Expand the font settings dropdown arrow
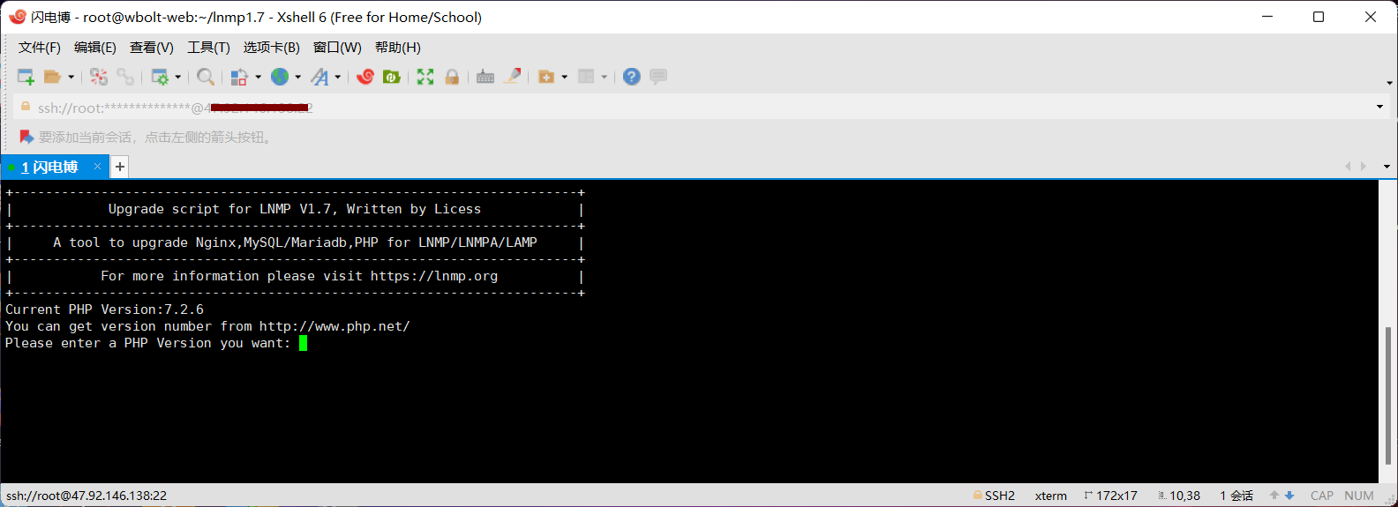The width and height of the screenshot is (1398, 507). 338,78
